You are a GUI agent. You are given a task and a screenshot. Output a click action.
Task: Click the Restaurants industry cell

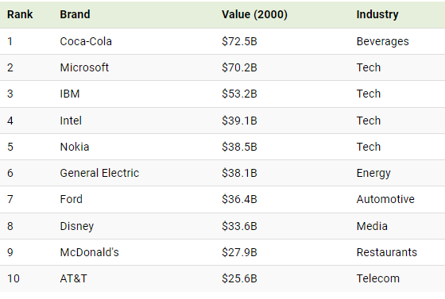click(x=387, y=252)
